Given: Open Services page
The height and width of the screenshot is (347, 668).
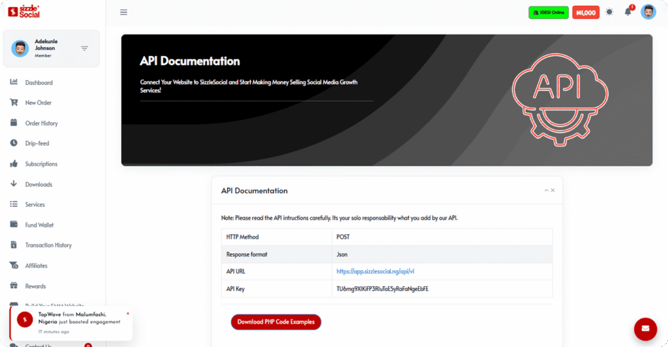Looking at the screenshot, I should [35, 205].
